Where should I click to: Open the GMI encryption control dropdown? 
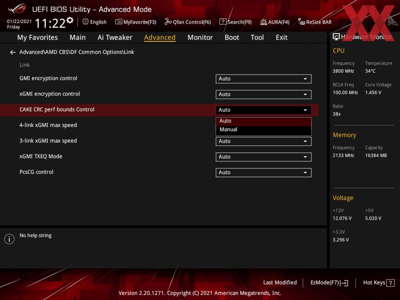pyautogui.click(x=264, y=79)
